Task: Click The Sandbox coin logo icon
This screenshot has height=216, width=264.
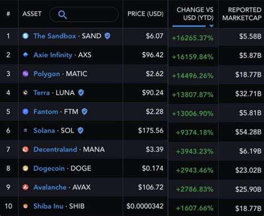Action: (x=26, y=36)
